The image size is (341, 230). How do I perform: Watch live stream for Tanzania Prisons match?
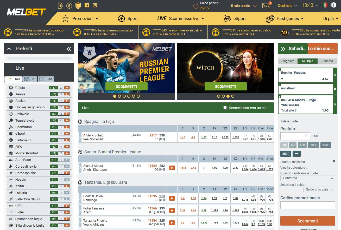click(172, 222)
